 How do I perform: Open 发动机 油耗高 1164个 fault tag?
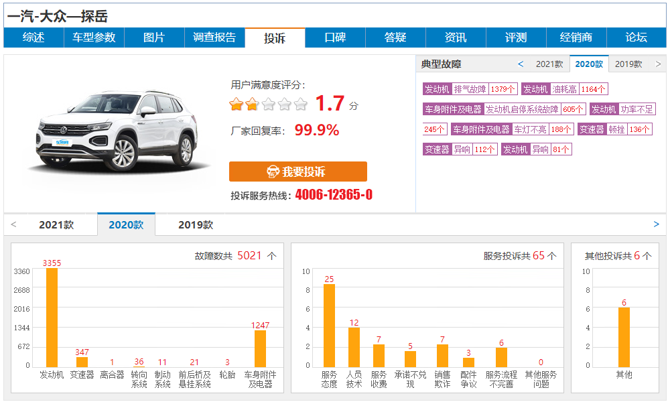564,89
